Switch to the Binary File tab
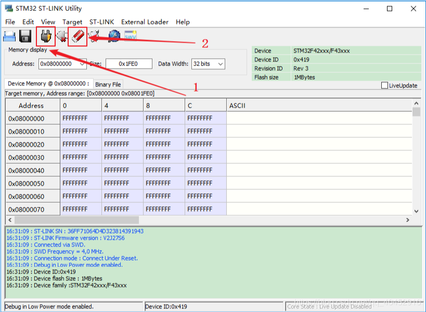 (x=108, y=84)
